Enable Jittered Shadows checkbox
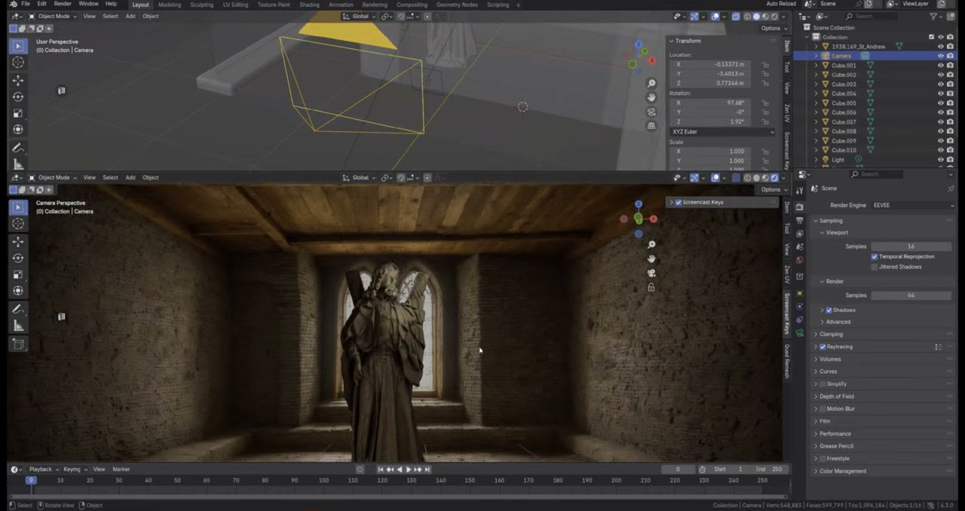Image resolution: width=965 pixels, height=511 pixels. [875, 267]
